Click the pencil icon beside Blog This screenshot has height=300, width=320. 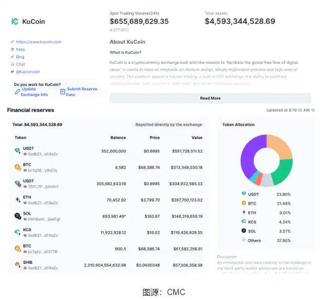[x=13, y=57]
